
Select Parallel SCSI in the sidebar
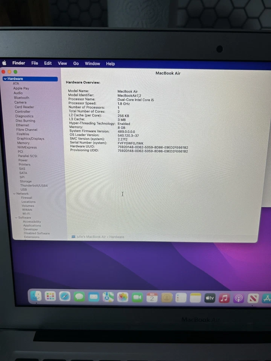click(27, 156)
